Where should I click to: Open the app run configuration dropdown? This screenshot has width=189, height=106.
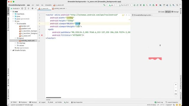[112, 5]
